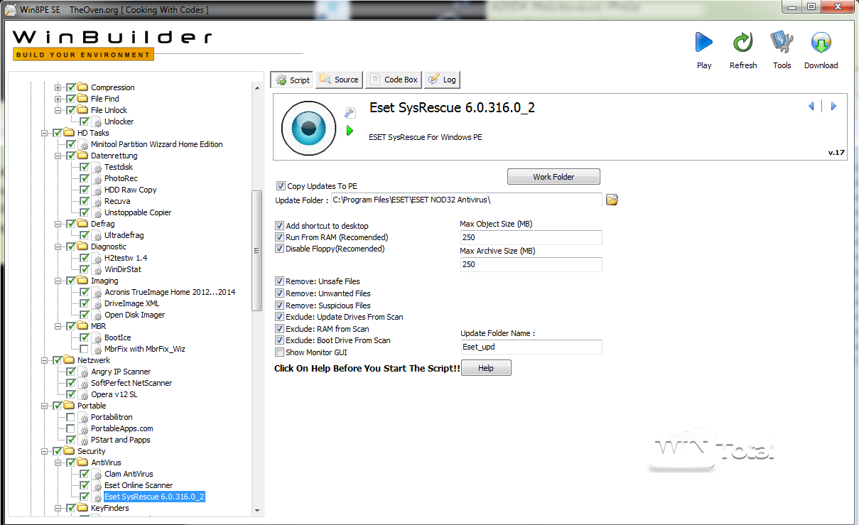The image size is (859, 525).
Task: Switch to the Script tab
Action: [292, 80]
